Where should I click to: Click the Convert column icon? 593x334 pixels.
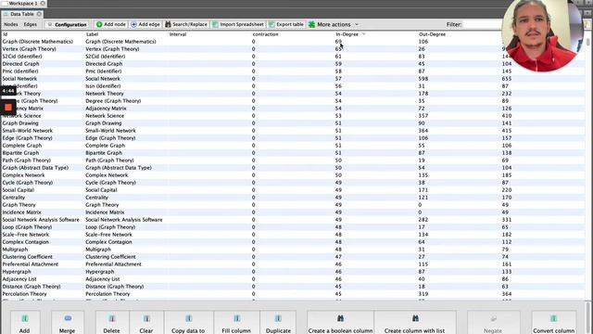[x=553, y=319]
